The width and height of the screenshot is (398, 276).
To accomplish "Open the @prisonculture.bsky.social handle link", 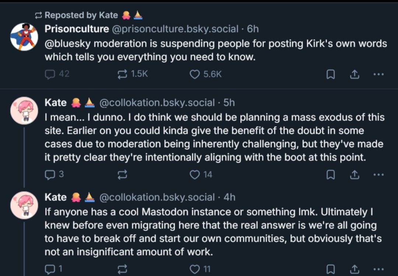I will (174, 29).
